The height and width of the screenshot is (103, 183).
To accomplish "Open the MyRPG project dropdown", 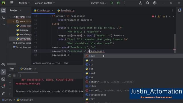I will coord(24,3).
